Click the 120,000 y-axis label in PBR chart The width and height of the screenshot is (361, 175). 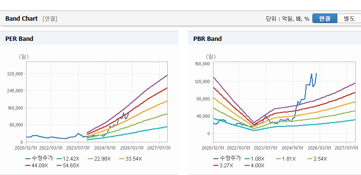coord(203,82)
